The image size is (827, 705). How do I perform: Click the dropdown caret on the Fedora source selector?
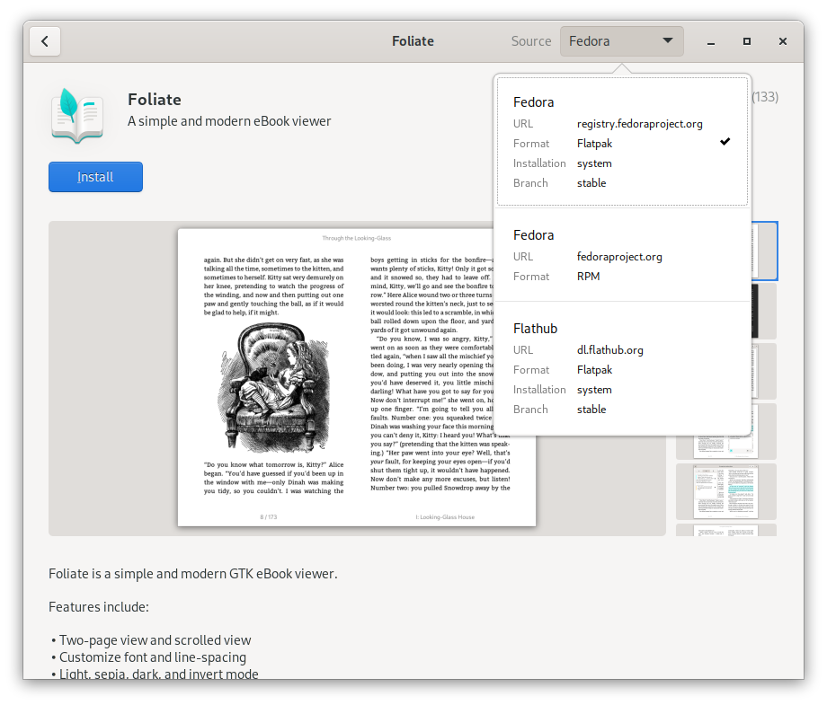[668, 41]
